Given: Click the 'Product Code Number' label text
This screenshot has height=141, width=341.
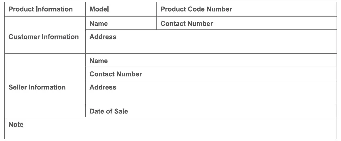Looking at the screenshot, I should pyautogui.click(x=196, y=9).
